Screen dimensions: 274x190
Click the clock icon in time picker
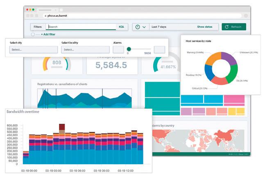(x=138, y=27)
